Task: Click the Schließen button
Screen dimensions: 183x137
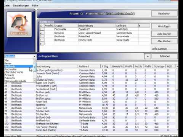Action: pyautogui.click(x=165, y=56)
